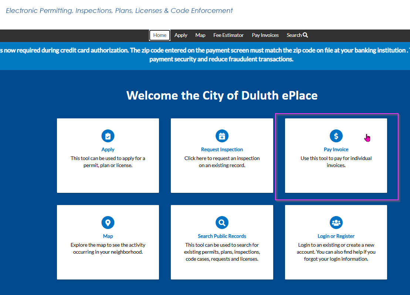
Task: Follow the Login or Register link
Action: 336,236
